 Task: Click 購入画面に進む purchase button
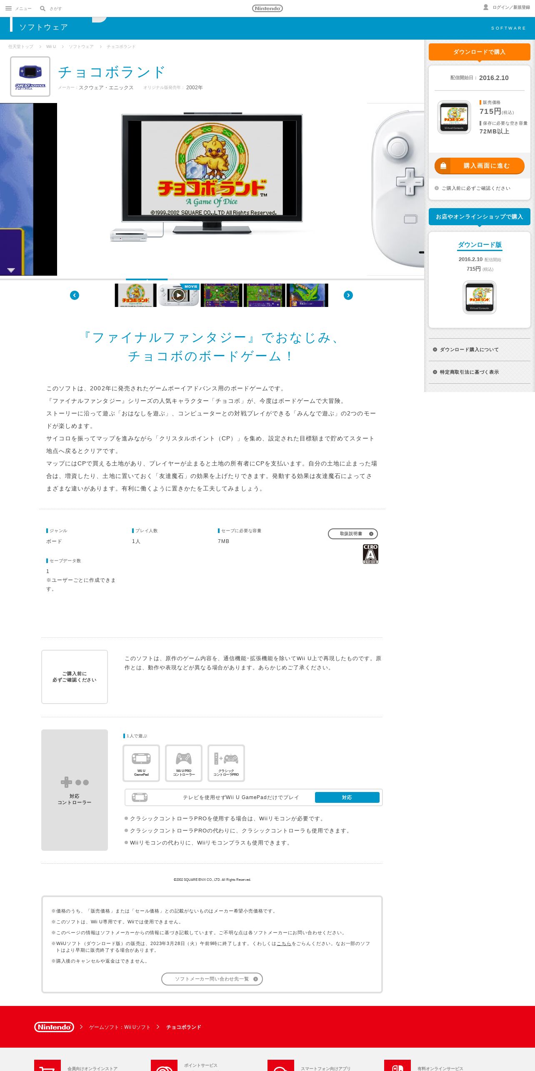pos(480,166)
